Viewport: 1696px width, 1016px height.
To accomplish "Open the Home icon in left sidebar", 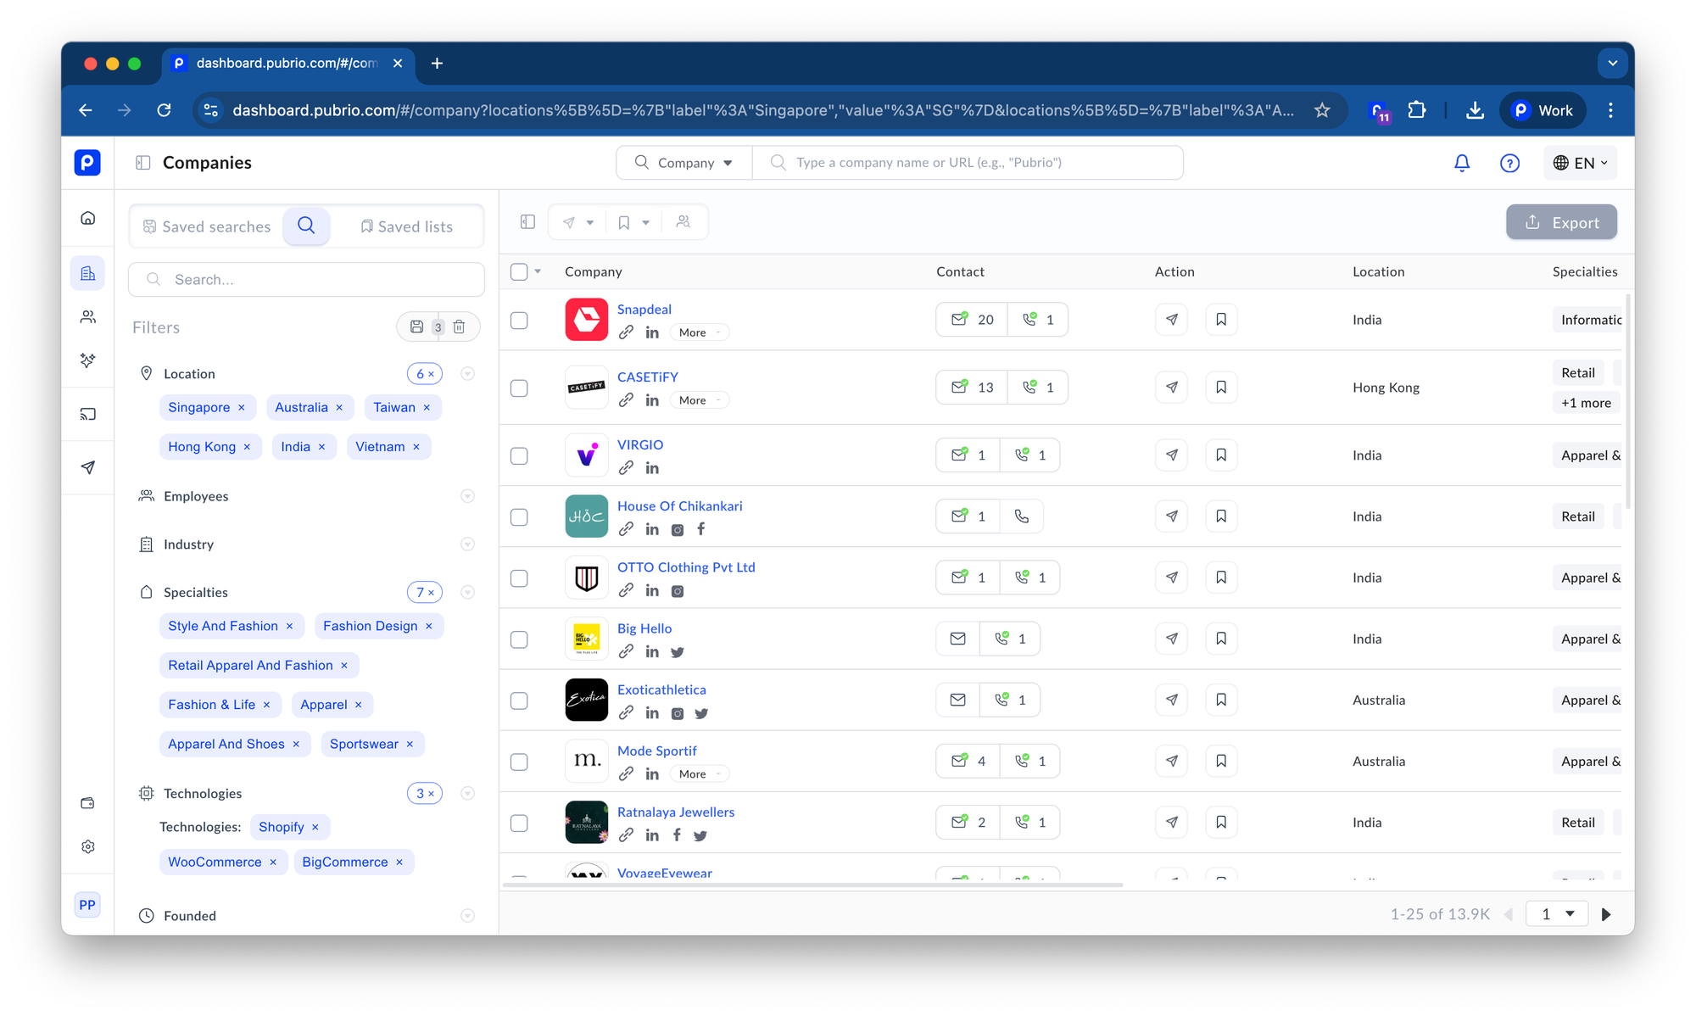I will (88, 219).
